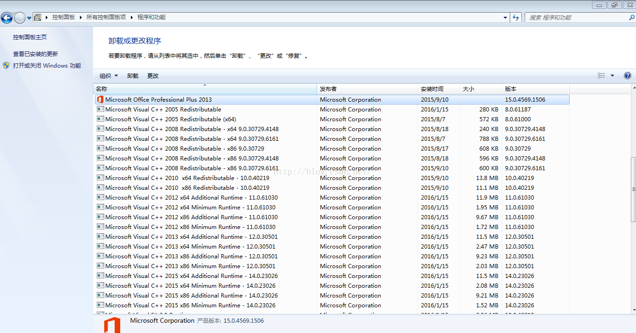Click the shield icon beside Windows 功能
The width and height of the screenshot is (636, 333).
point(6,65)
